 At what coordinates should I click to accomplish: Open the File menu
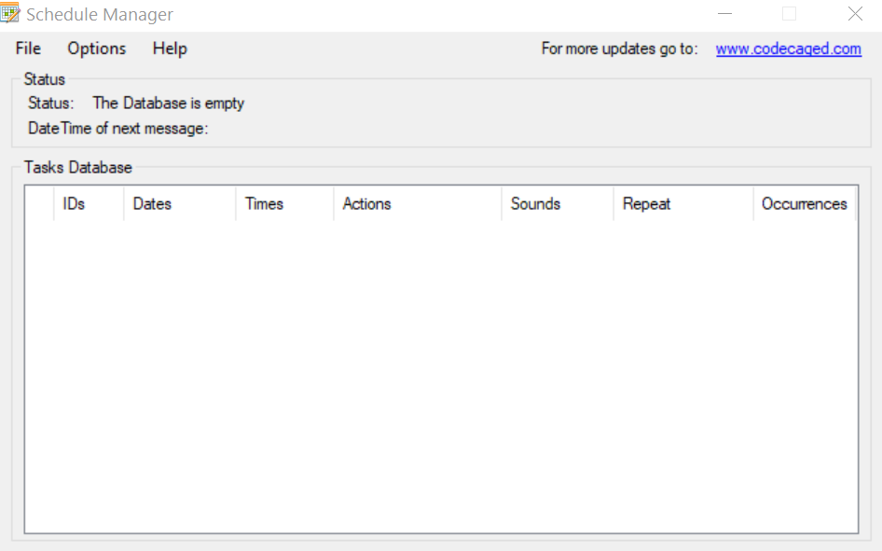(28, 48)
